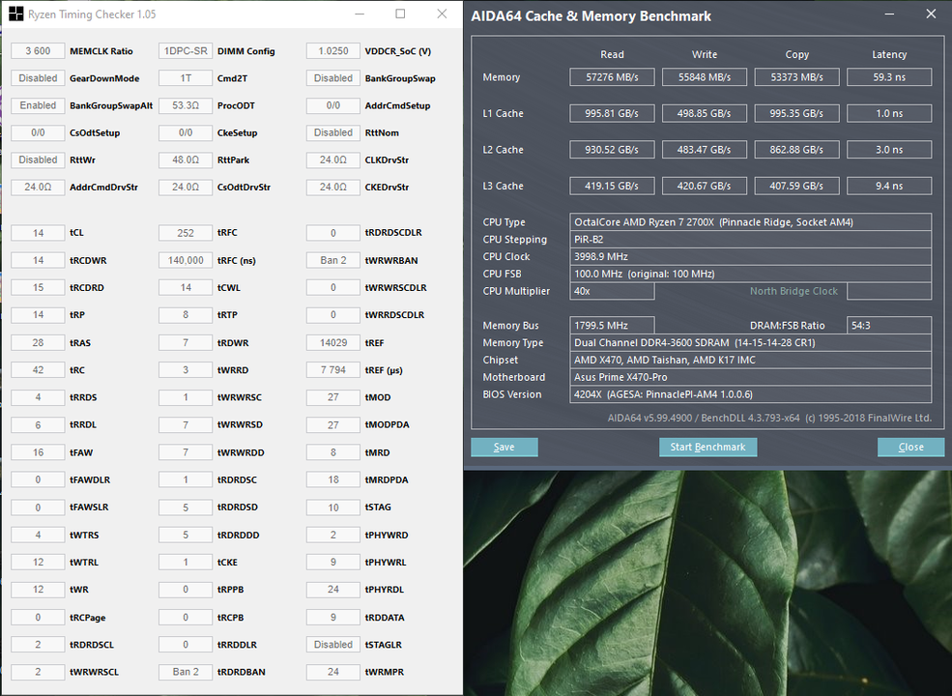
Task: Click the DIMM Config 1DPC-SR box
Action: (186, 51)
